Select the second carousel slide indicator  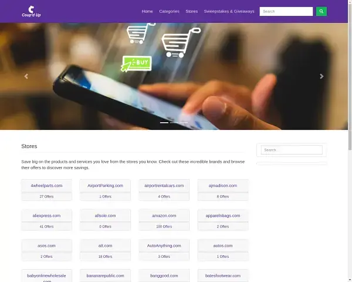(x=174, y=123)
